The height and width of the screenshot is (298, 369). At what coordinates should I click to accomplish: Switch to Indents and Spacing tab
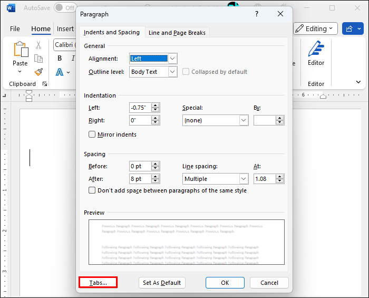(112, 32)
